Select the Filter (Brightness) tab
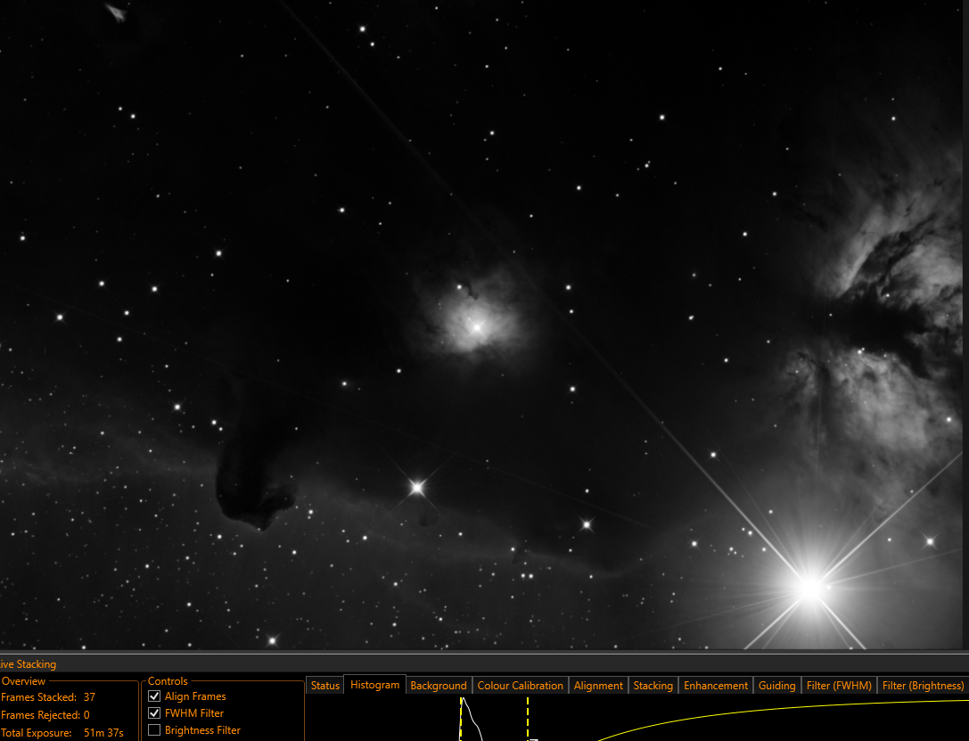 click(922, 686)
